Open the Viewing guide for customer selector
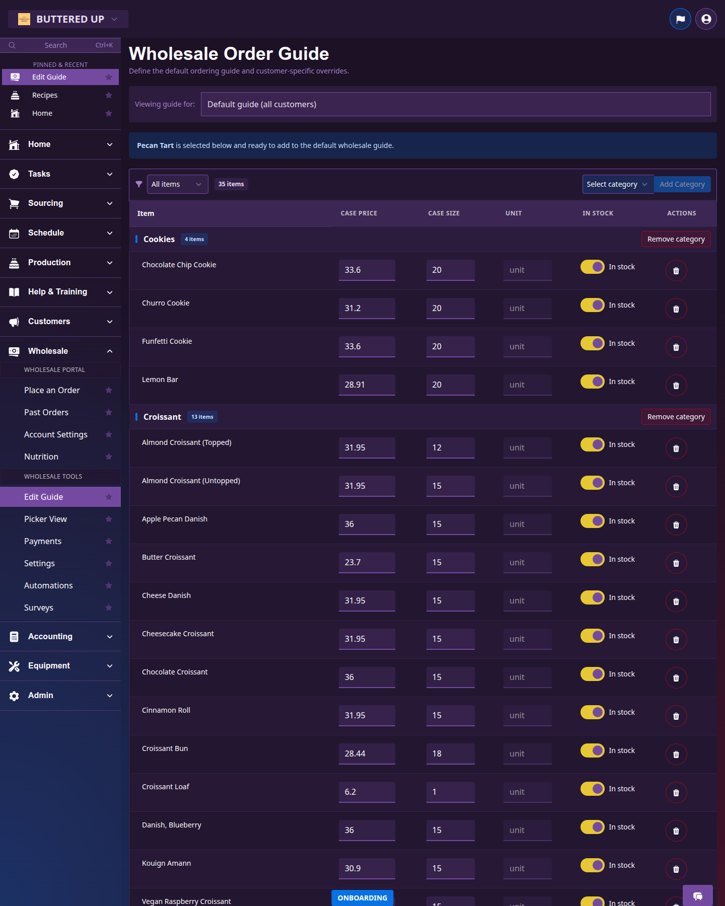The height and width of the screenshot is (906, 725). click(x=456, y=104)
